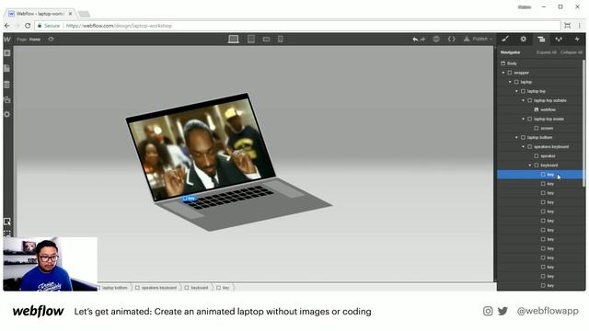
Task: Collapse the laptop top inside element
Action: click(524, 119)
